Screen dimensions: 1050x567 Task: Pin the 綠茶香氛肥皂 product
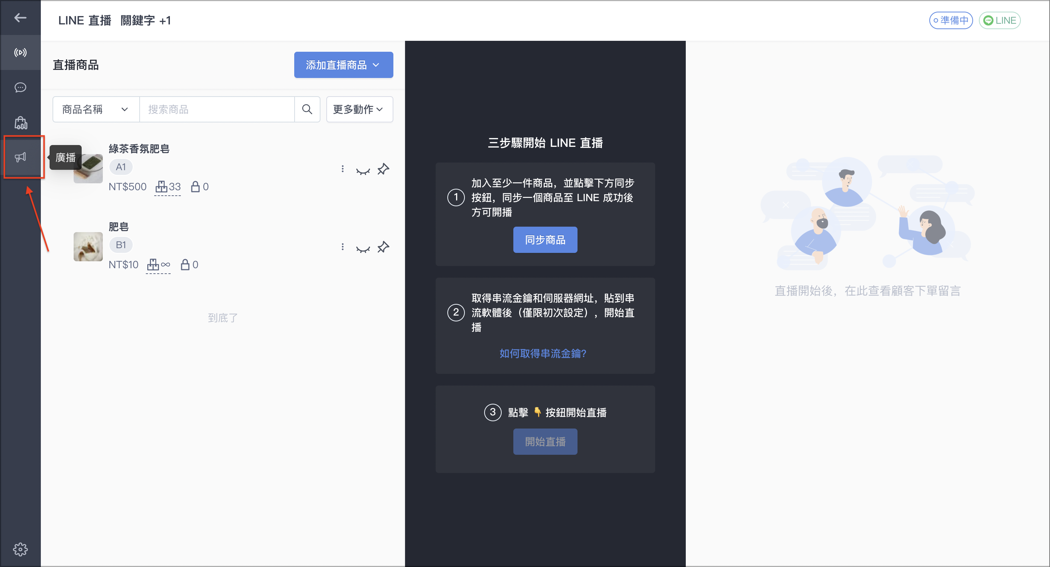pyautogui.click(x=383, y=169)
